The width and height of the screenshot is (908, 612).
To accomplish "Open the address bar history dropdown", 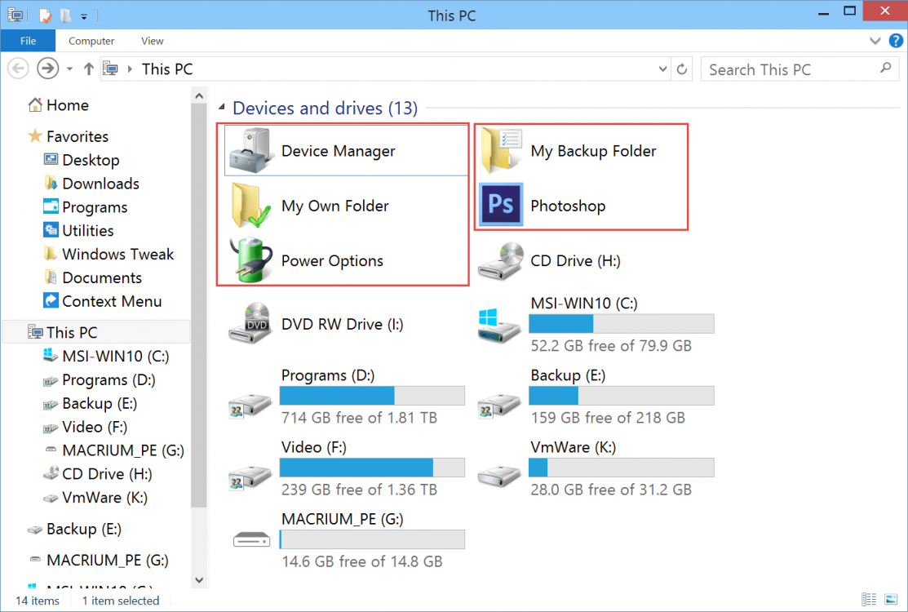I will pyautogui.click(x=662, y=69).
